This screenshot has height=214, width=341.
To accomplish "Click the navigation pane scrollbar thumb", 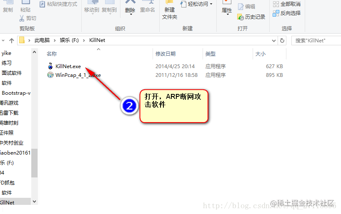I will coord(34,163).
